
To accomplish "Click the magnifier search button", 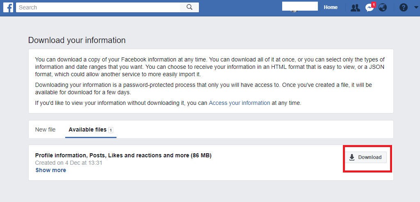I will [x=189, y=7].
